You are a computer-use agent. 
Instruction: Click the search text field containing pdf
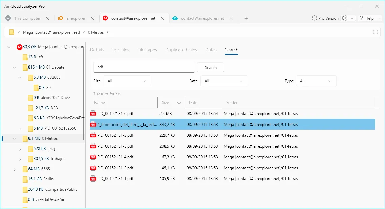coord(144,67)
